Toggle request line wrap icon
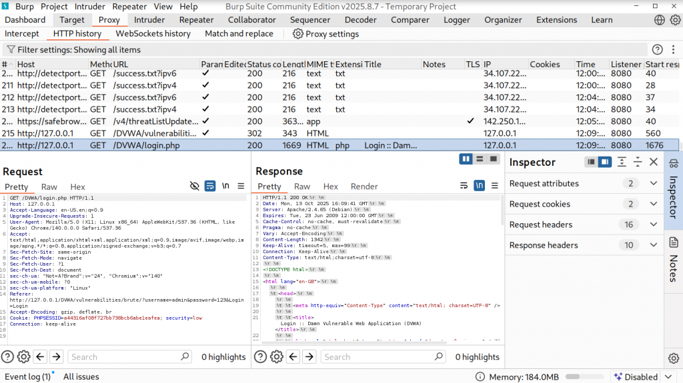Viewport: 683px width, 383px height. coord(210,187)
